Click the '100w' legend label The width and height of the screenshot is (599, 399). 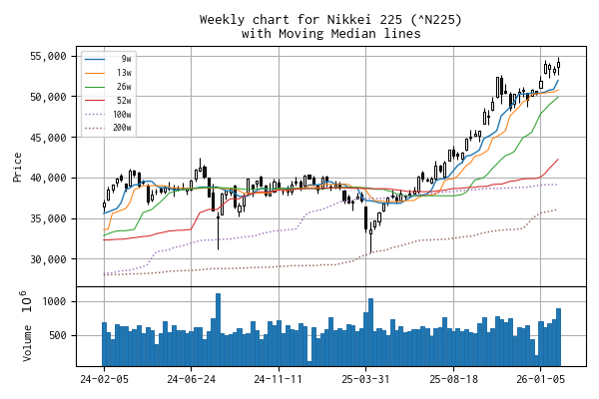tap(122, 114)
